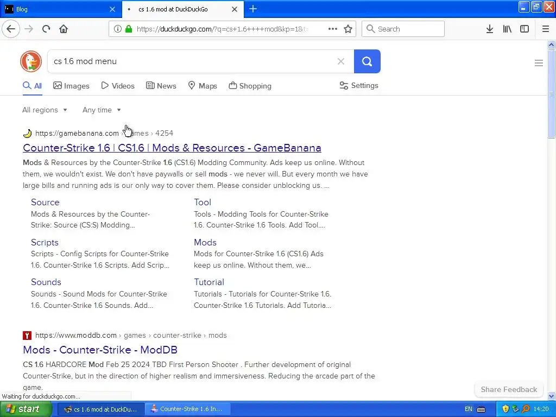Switch to Maps results
Screen dimensions: 556x417
pos(203,86)
